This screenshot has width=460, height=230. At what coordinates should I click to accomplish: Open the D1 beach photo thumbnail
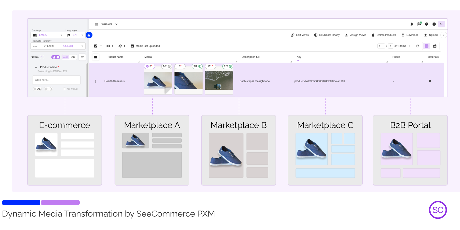(x=219, y=80)
